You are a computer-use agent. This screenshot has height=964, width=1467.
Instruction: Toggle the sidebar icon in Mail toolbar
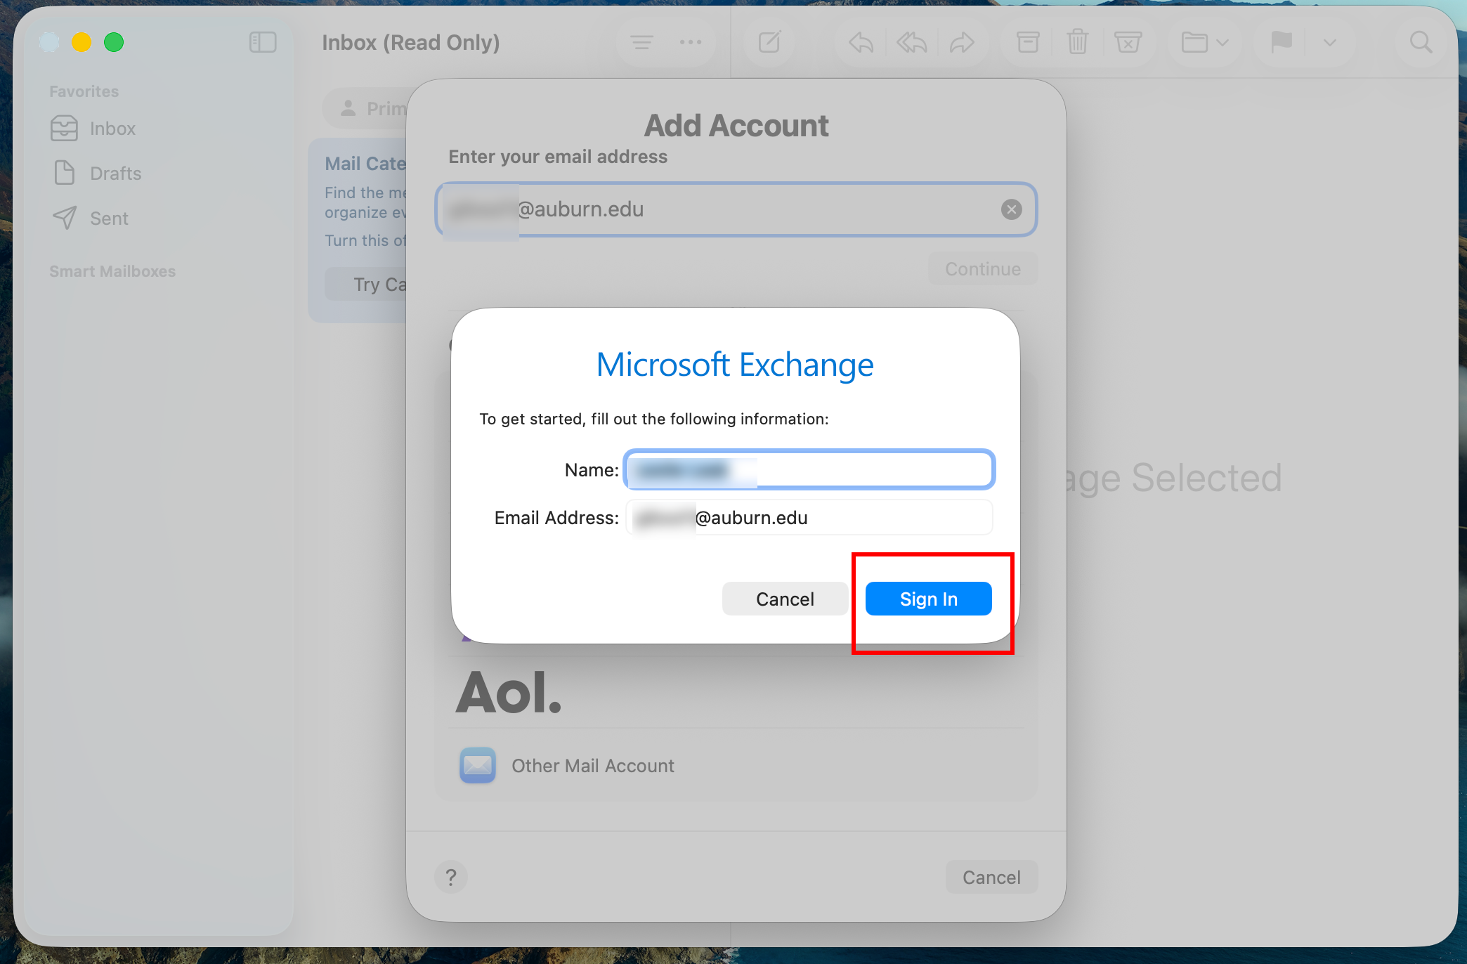pos(263,42)
